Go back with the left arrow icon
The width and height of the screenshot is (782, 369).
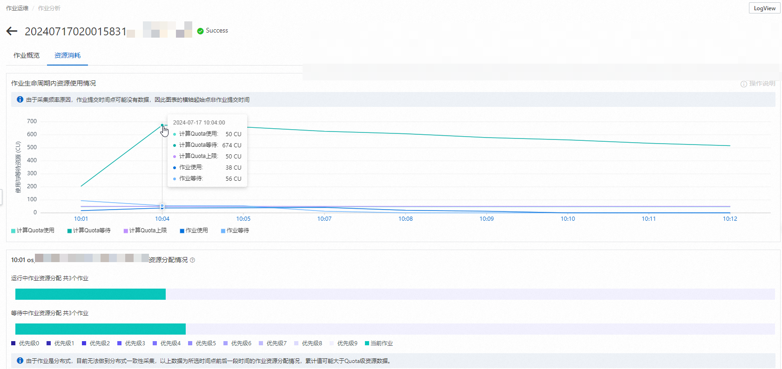pos(12,31)
